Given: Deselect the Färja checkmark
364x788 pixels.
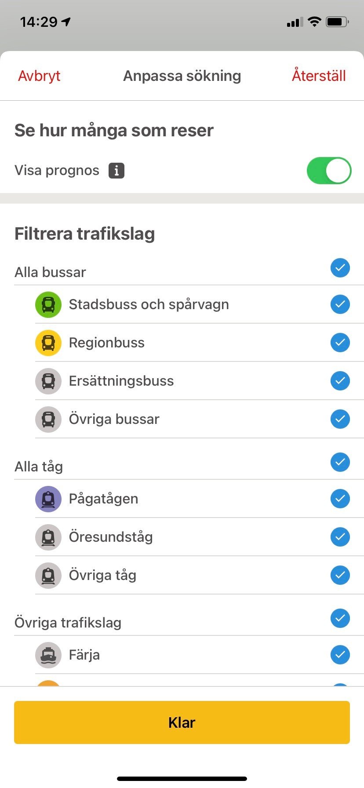Looking at the screenshot, I should point(340,655).
